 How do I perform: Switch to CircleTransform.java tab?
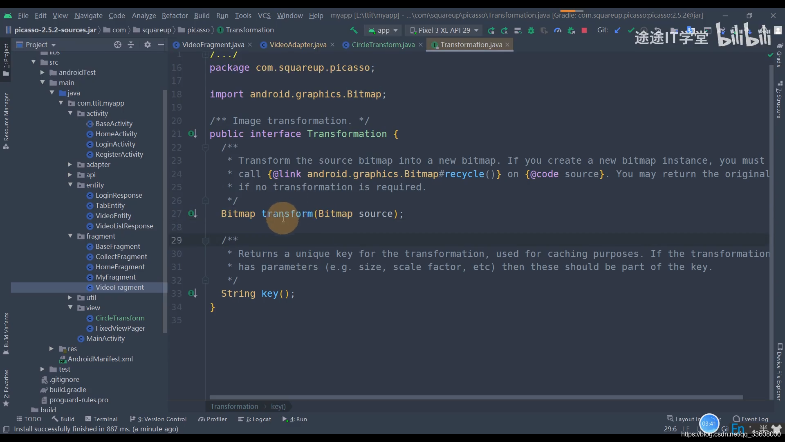click(x=383, y=45)
